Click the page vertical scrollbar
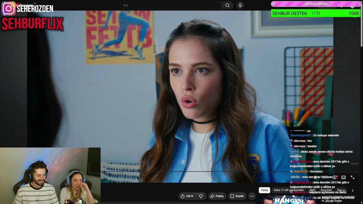363x204 pixels. pyautogui.click(x=362, y=25)
